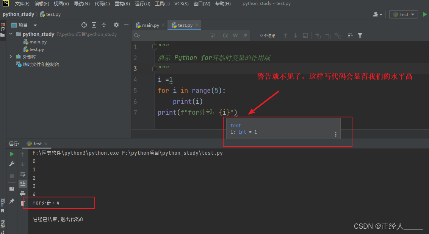This screenshot has height=234, width=429.
Task: Open the 重构(R) menu
Action: pos(122,4)
